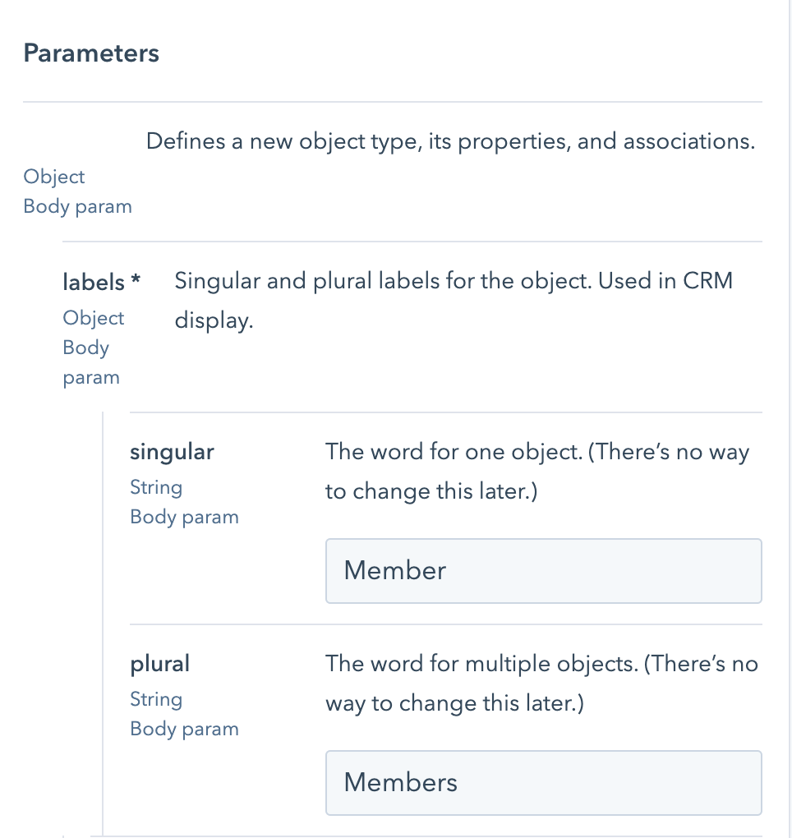This screenshot has width=792, height=838.
Task: Click the String type under plural
Action: (x=156, y=699)
